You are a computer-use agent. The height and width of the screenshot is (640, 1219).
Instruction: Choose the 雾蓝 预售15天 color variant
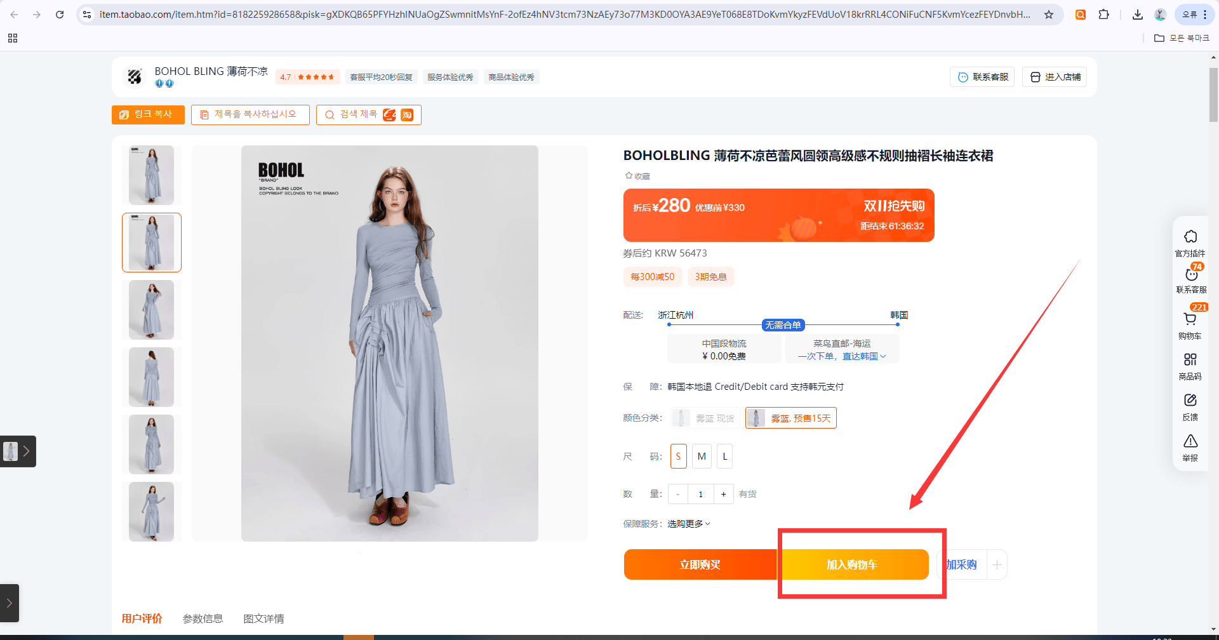coord(790,418)
